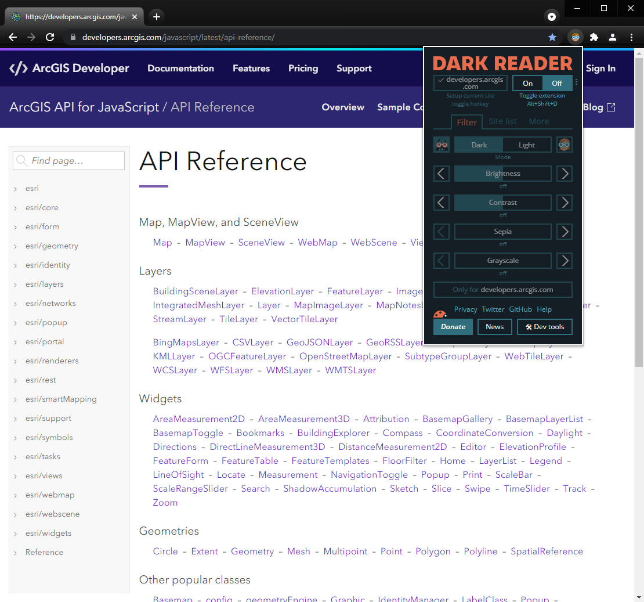Switch to More tab in Dark Reader
The image size is (644, 602).
point(539,121)
